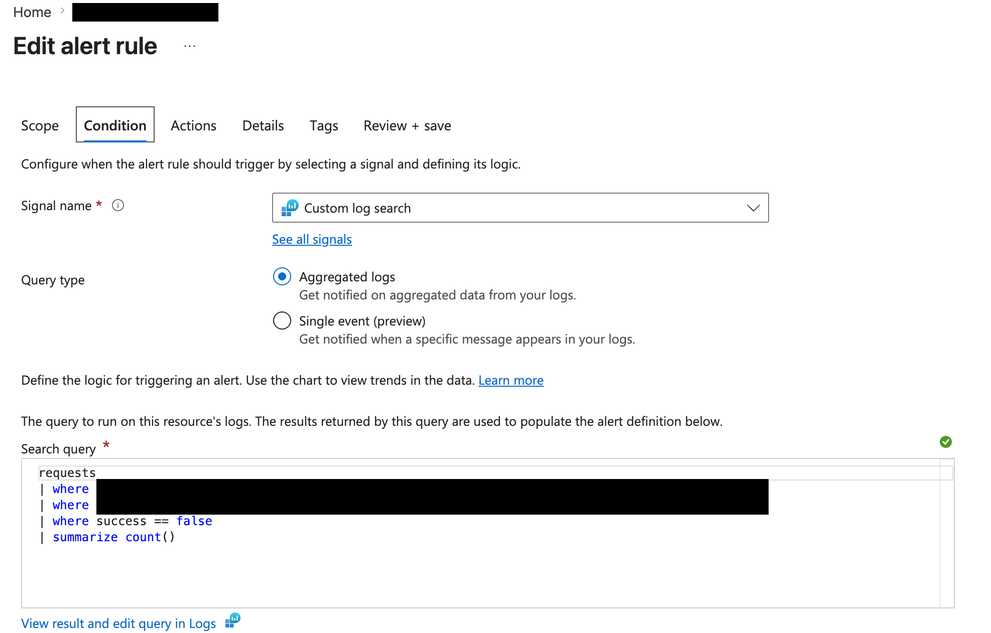The width and height of the screenshot is (991, 633).
Task: Click the Aggregated logs description text
Action: 437,295
